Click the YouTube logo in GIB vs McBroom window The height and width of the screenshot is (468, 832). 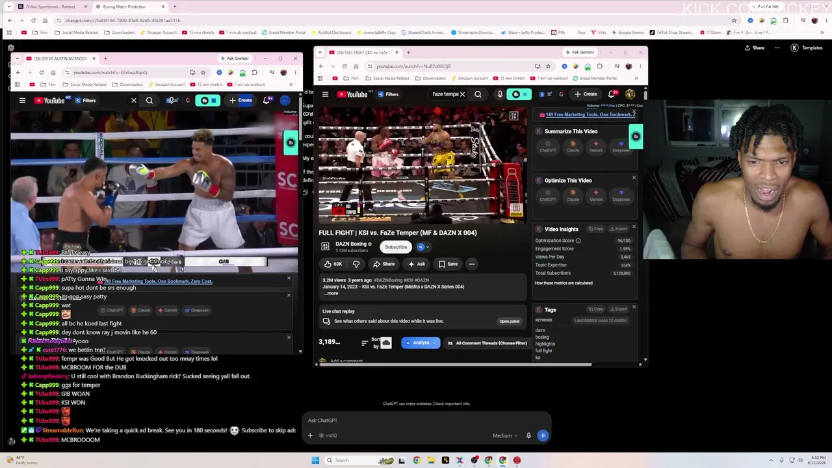[49, 101]
